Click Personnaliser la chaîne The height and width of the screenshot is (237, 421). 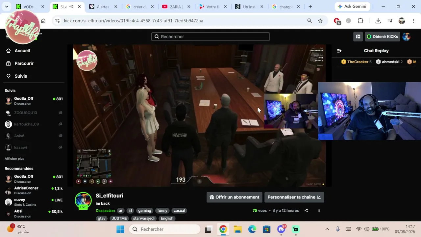click(x=294, y=197)
